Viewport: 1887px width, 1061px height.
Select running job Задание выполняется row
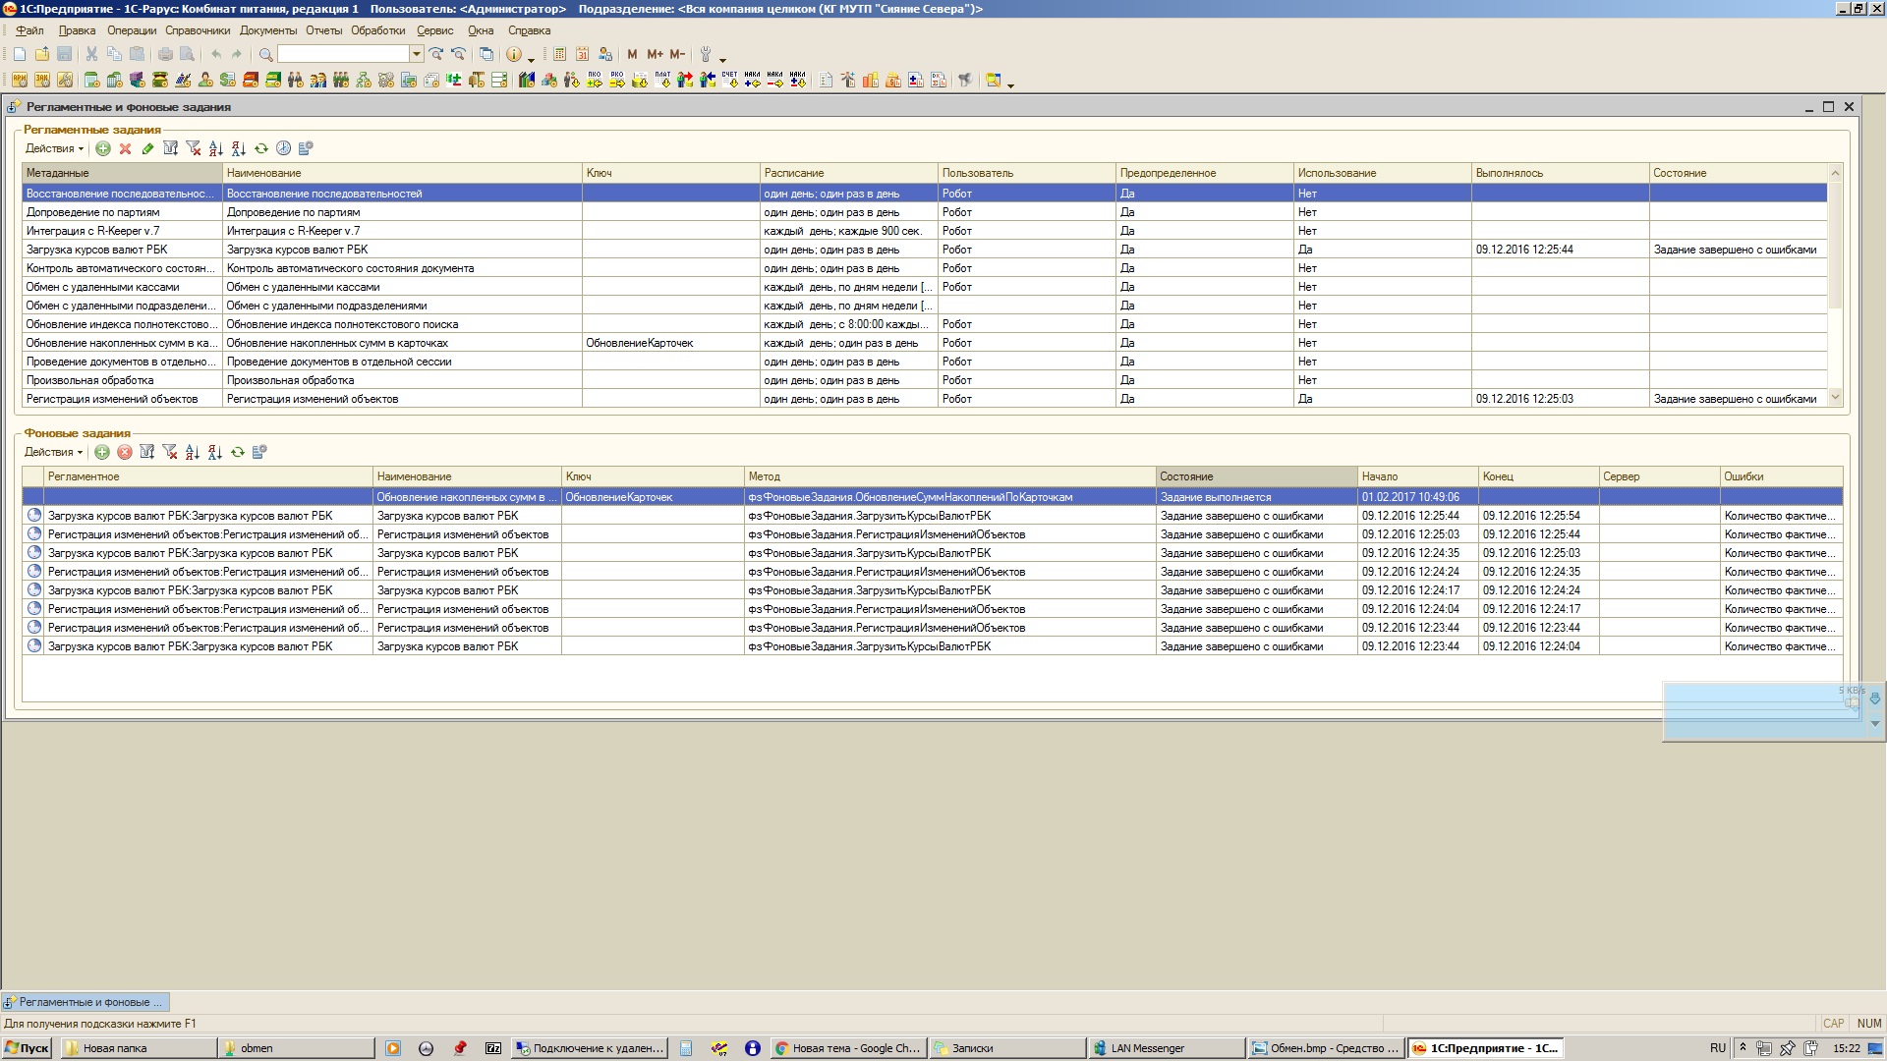coord(933,497)
